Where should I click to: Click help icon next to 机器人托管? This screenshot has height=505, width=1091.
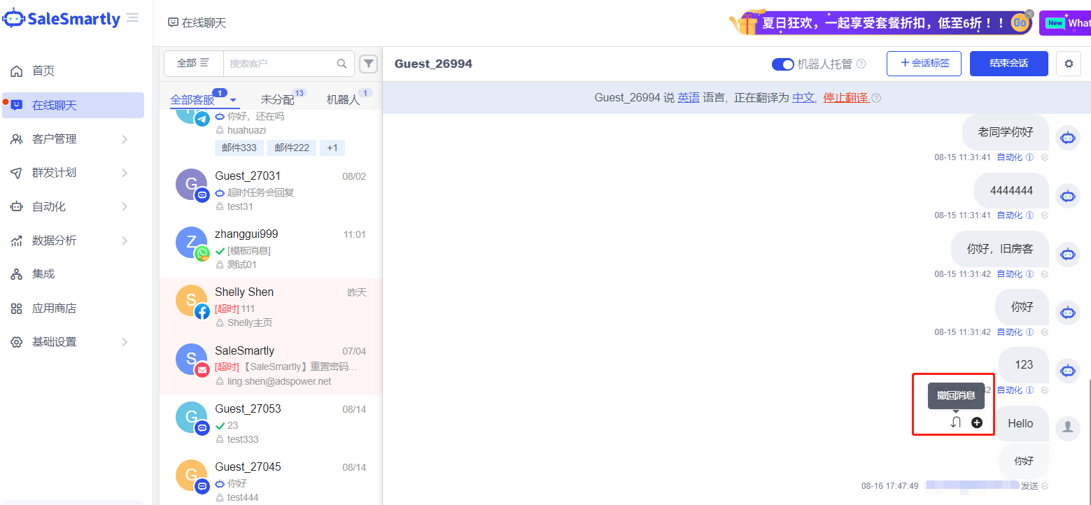[x=861, y=64]
